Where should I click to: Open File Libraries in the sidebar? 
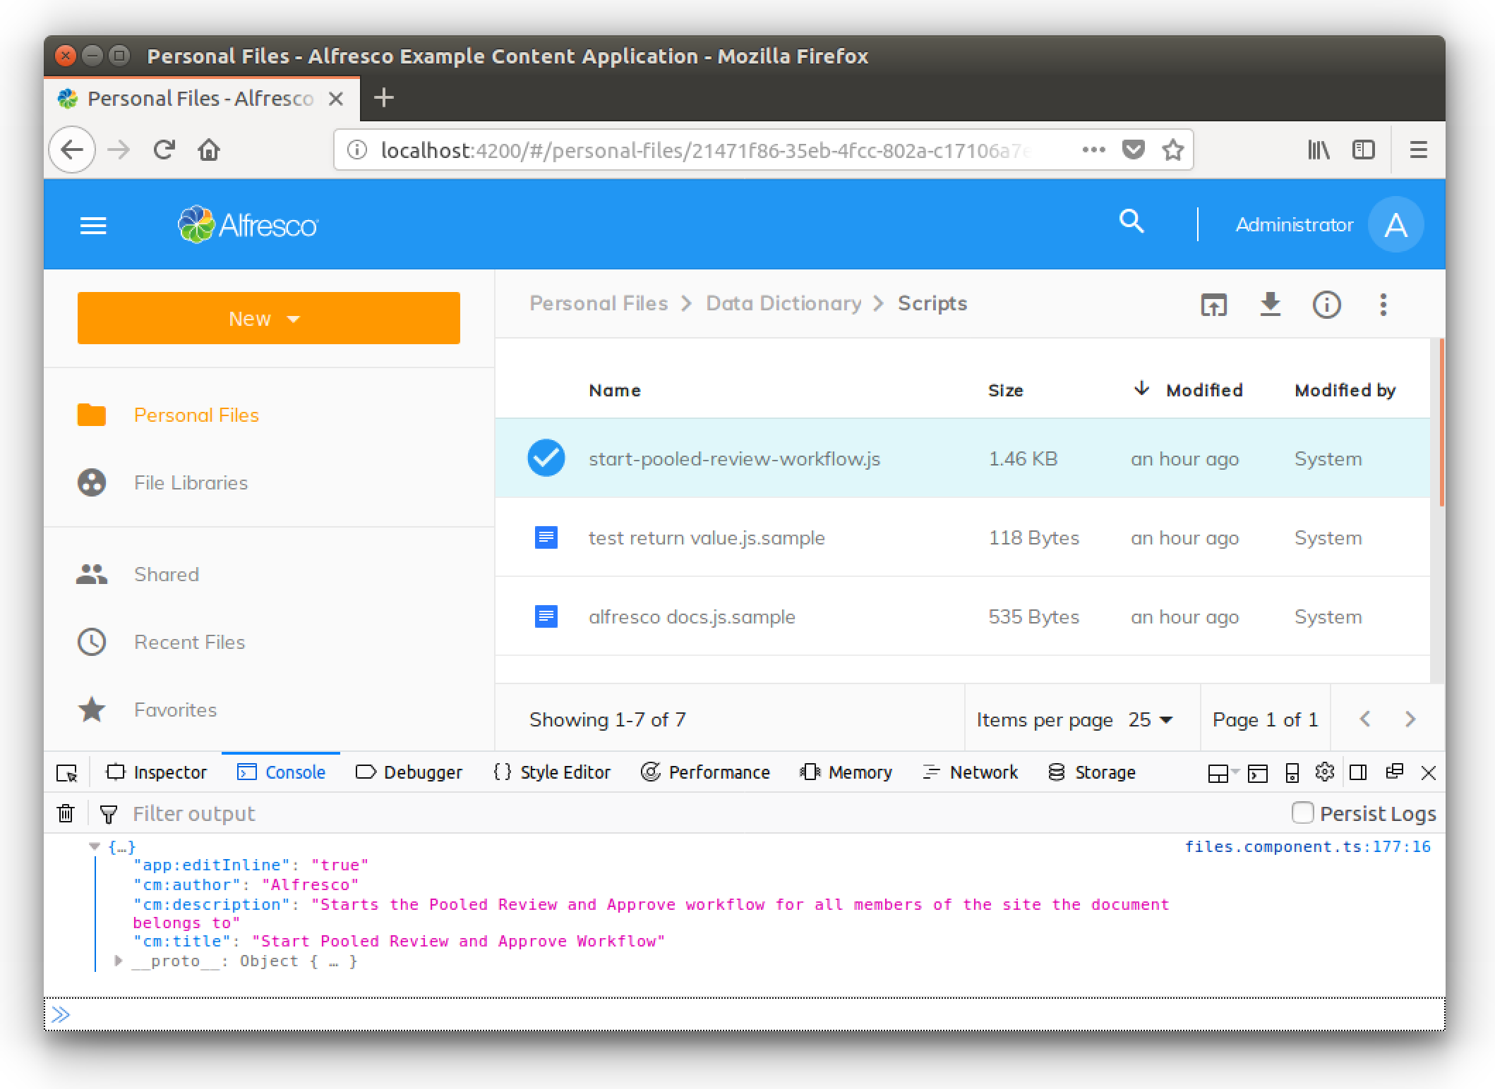191,483
